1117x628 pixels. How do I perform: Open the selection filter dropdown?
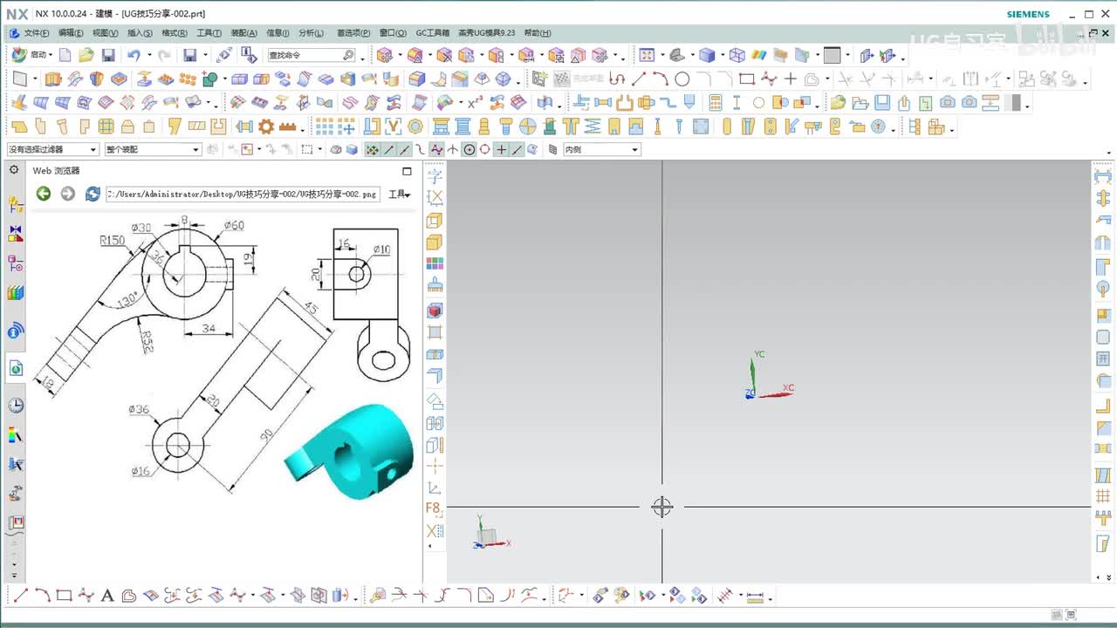coord(53,150)
